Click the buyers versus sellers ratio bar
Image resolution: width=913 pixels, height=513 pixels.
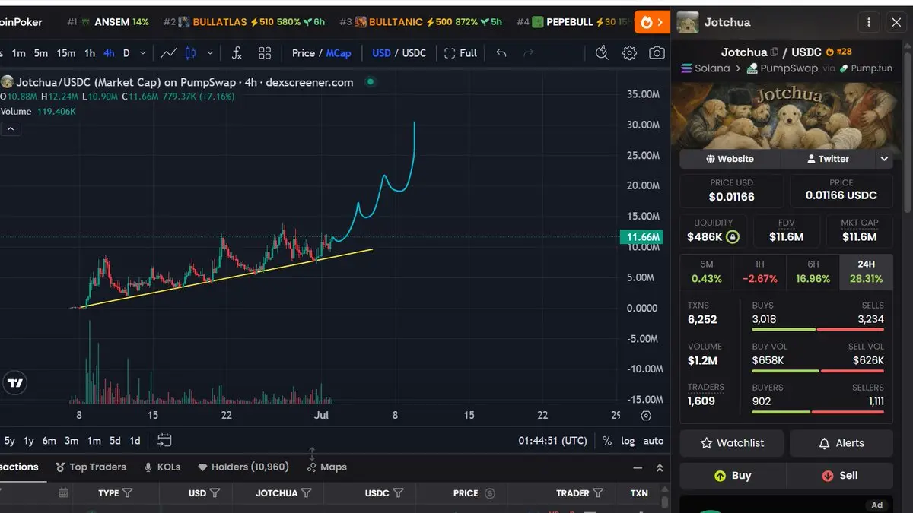(x=818, y=412)
